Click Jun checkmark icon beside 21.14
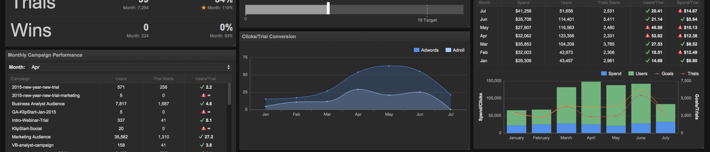The width and height of the screenshot is (710, 152). click(x=648, y=19)
